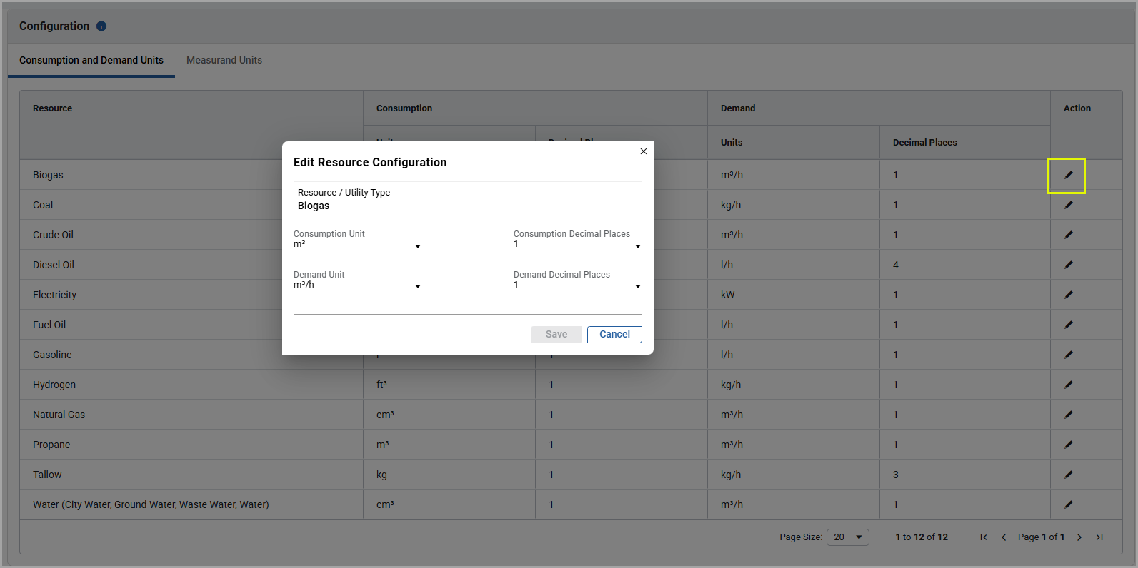Click the Action column header
1138x568 pixels.
click(x=1077, y=108)
